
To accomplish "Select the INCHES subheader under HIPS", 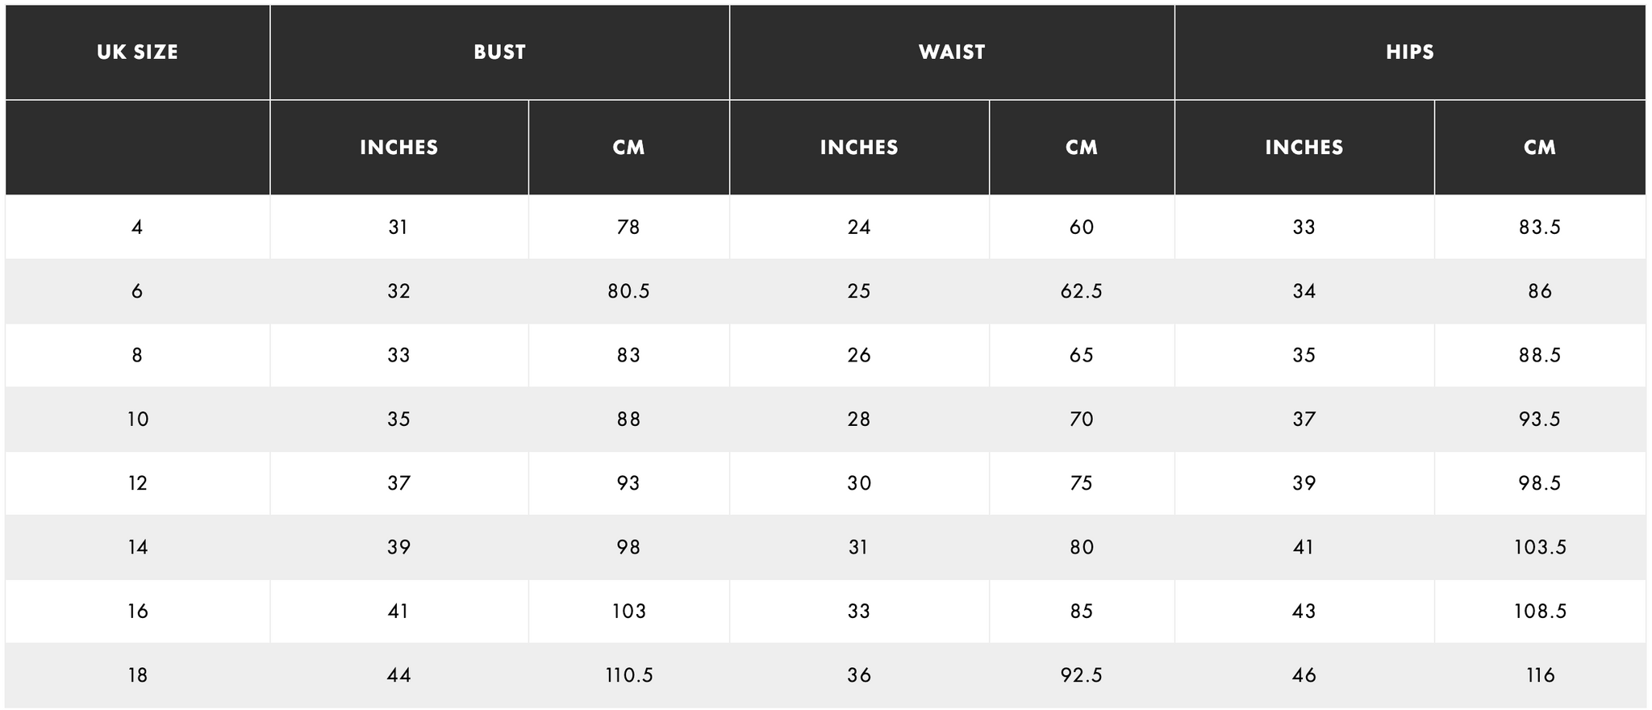I will coord(1304,148).
